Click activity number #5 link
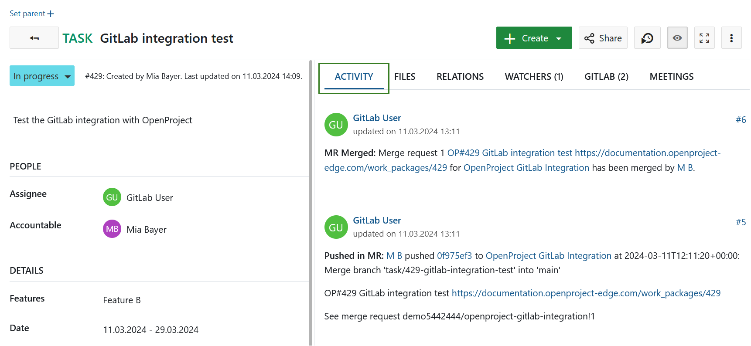751x346 pixels. [x=741, y=222]
